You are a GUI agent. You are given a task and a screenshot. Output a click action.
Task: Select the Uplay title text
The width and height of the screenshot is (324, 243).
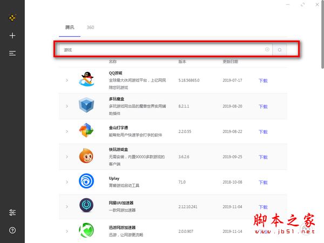(114, 178)
